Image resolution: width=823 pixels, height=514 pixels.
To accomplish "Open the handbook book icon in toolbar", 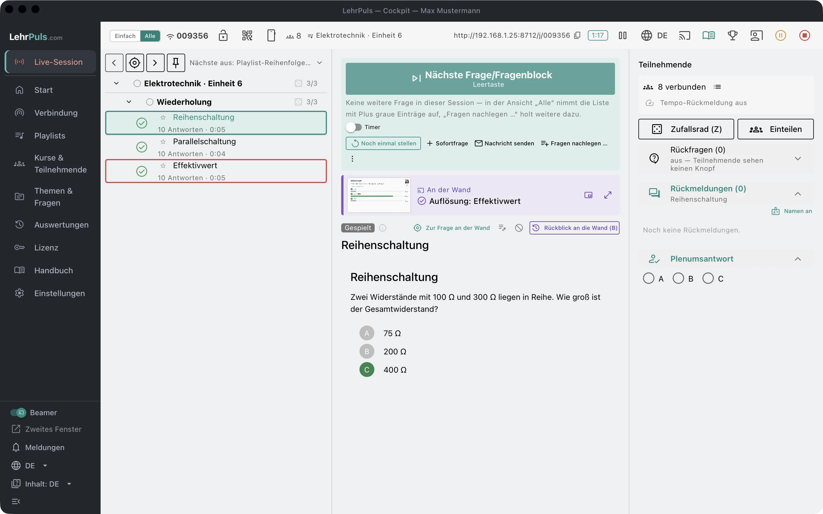I will pos(709,35).
